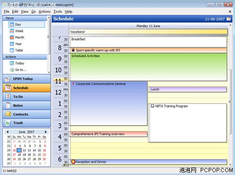Select the Scheduled Activities block
235x175 pixels.
tap(148, 67)
